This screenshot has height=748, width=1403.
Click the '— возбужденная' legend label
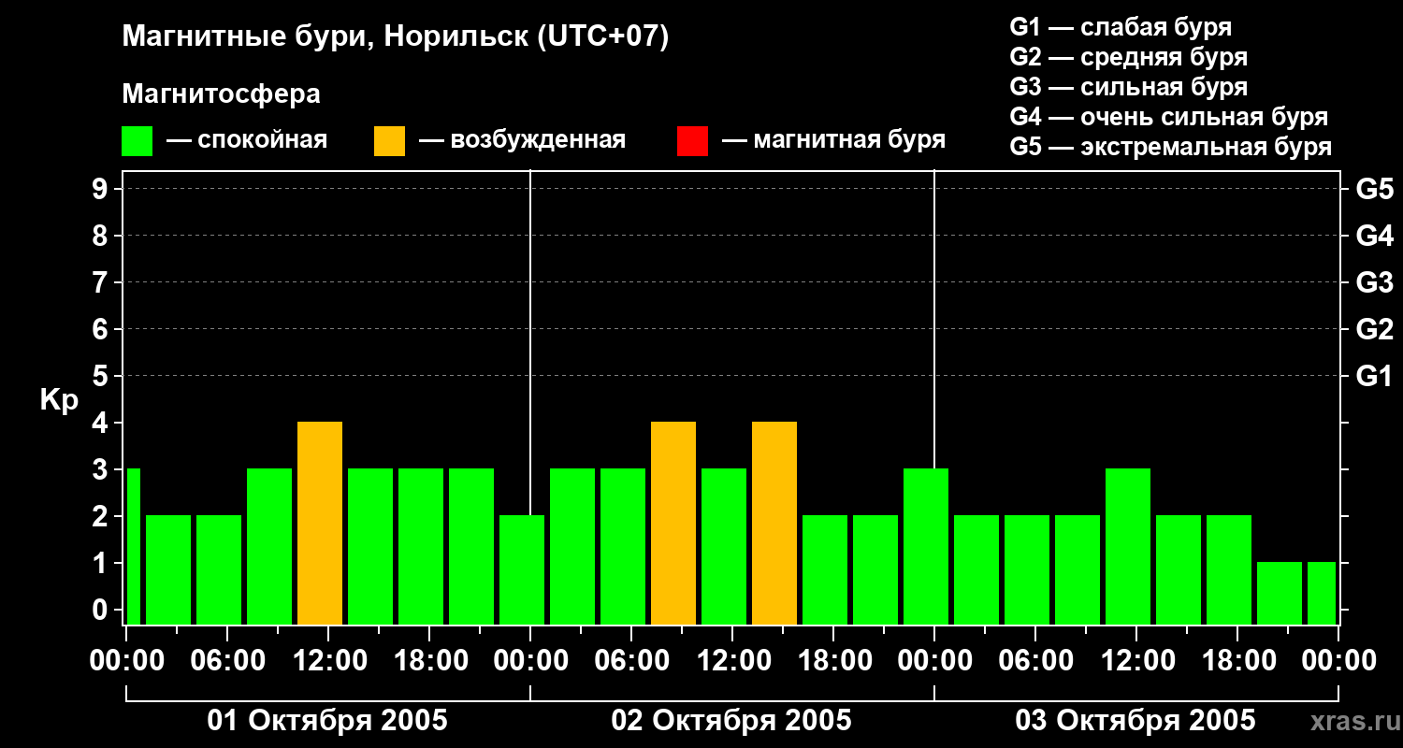point(522,140)
